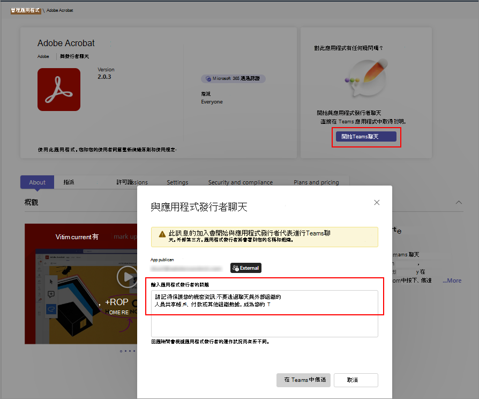Screen dimensions: 479x399
Task: Open the 許可證 permissions tab
Action: point(132,182)
